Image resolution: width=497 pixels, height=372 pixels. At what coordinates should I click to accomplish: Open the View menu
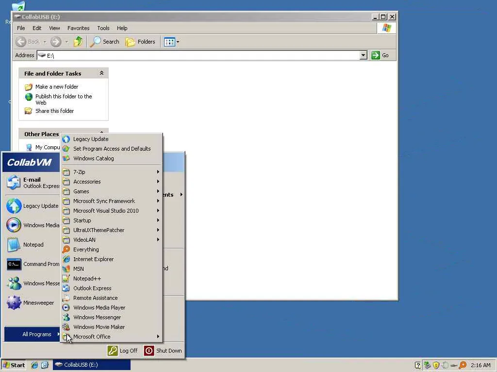54,28
